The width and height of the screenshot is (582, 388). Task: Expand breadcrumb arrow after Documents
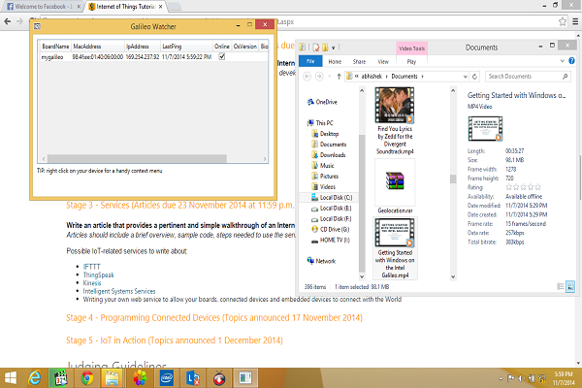coord(422,77)
